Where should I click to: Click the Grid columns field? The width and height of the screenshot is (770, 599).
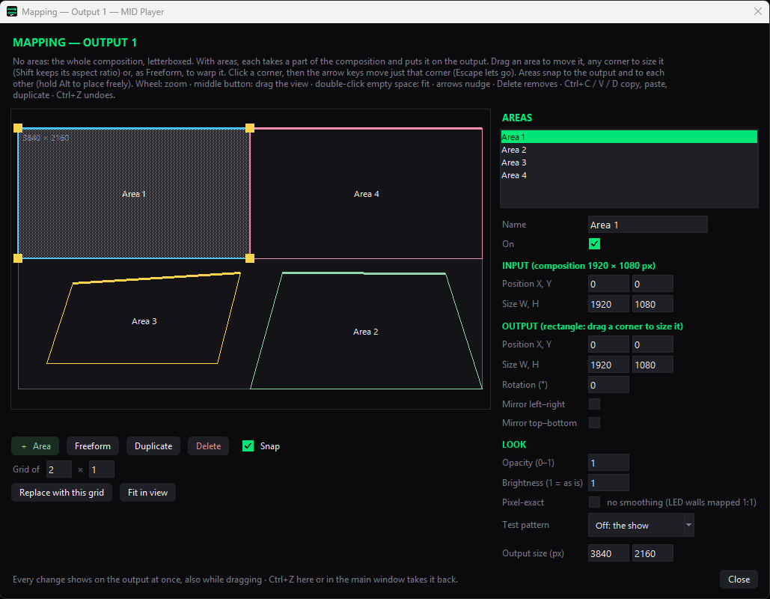pyautogui.click(x=59, y=469)
